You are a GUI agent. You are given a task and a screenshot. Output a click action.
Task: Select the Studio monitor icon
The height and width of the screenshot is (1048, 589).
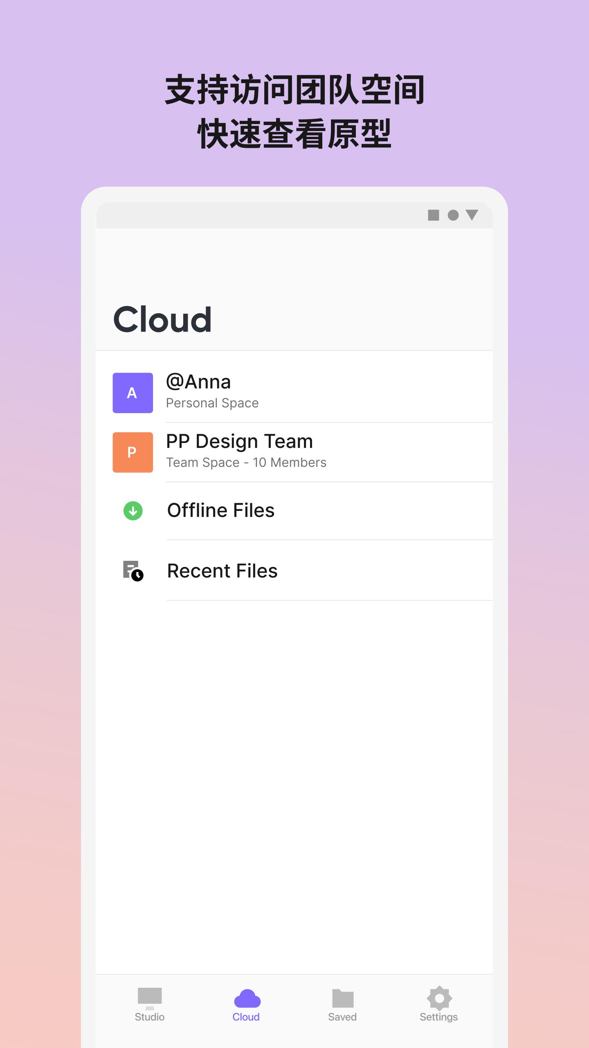150,998
